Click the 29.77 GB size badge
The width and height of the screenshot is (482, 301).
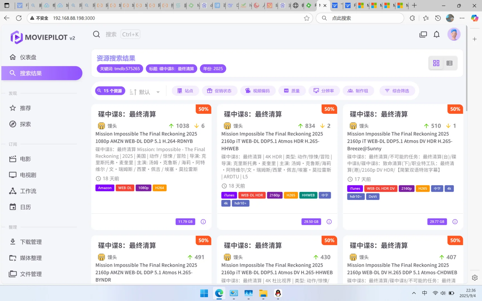point(437,222)
